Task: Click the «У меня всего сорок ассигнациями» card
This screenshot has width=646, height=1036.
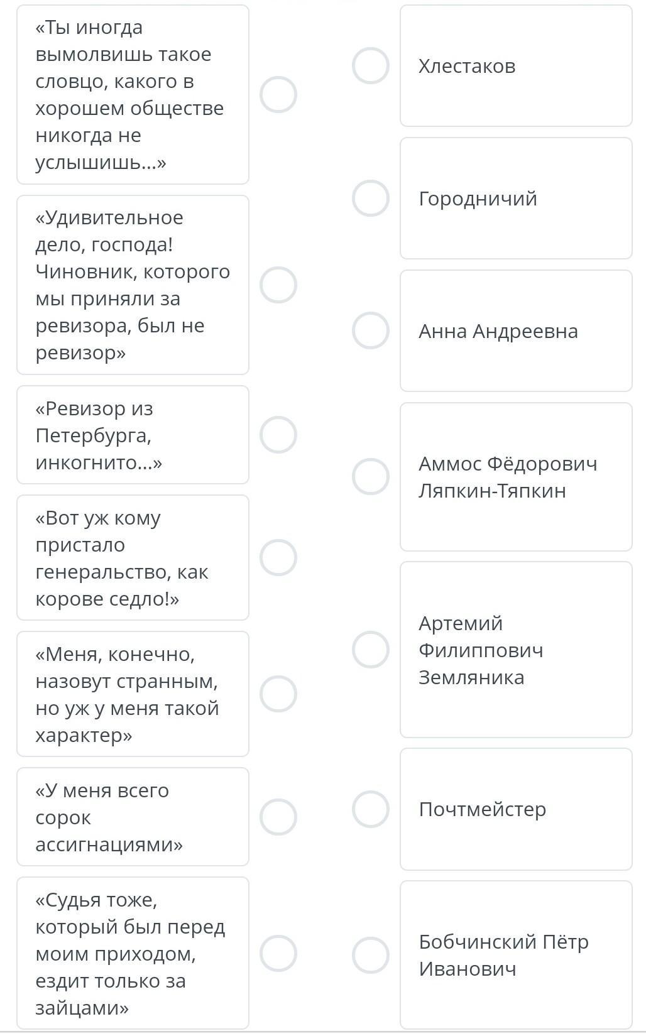Action: [x=133, y=817]
